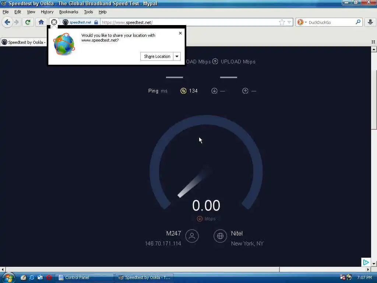Expand the Share Location options arrow

[177, 56]
